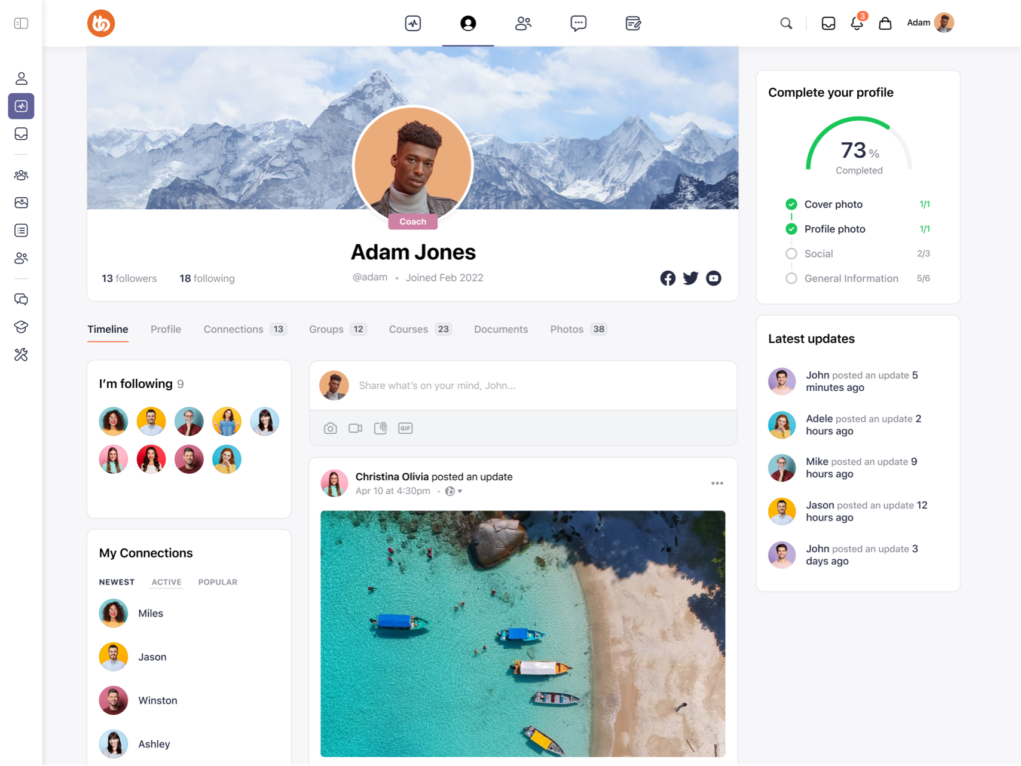This screenshot has height=766, width=1021.
Task: Open the shopping cart bag icon
Action: [x=885, y=23]
